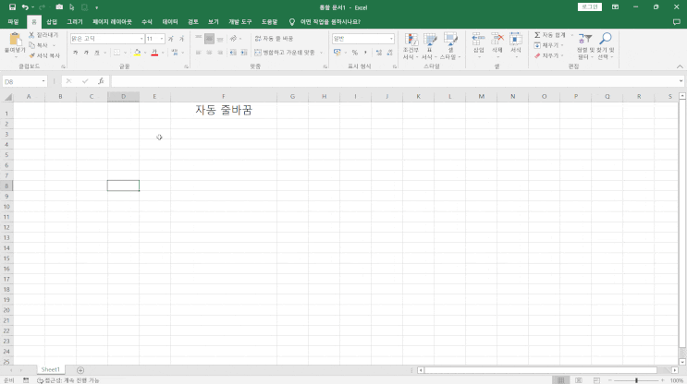Add a new sheet with plus button
Viewport: 687px width, 384px height.
[x=80, y=370]
